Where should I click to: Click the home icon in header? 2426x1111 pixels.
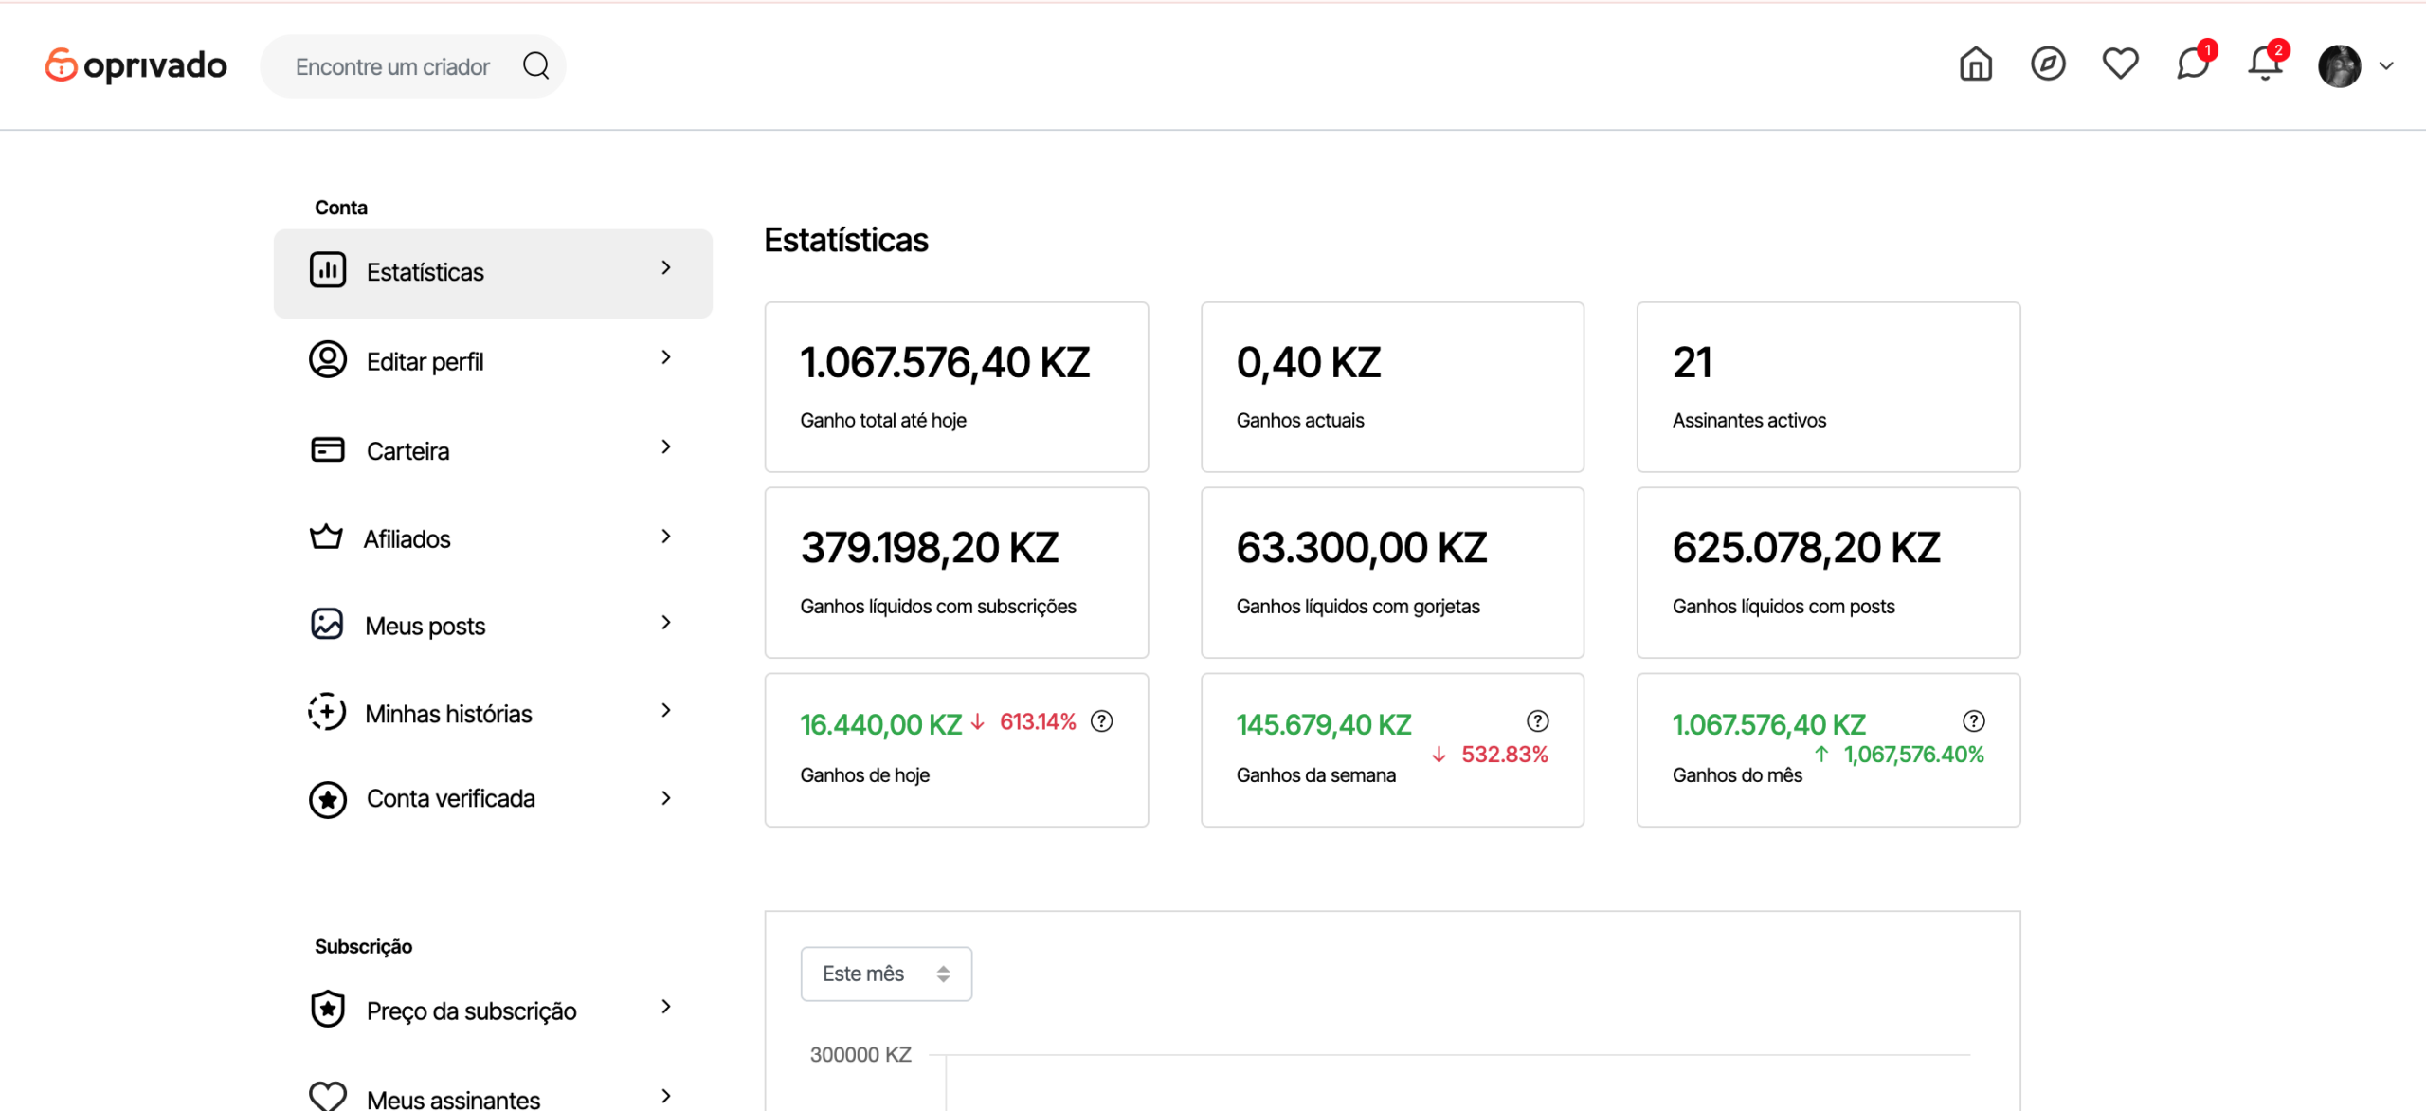[1975, 65]
